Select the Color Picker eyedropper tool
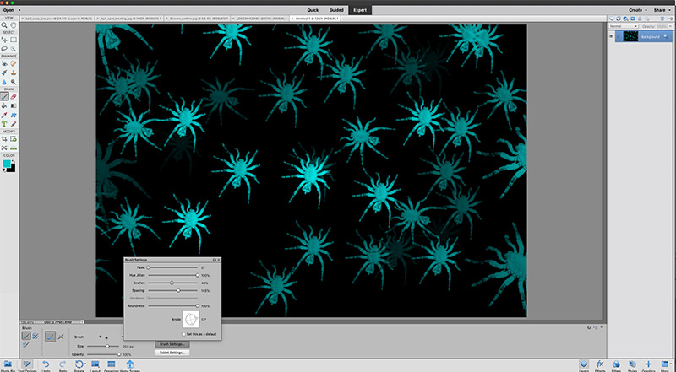This screenshot has height=372, width=676. click(4, 115)
